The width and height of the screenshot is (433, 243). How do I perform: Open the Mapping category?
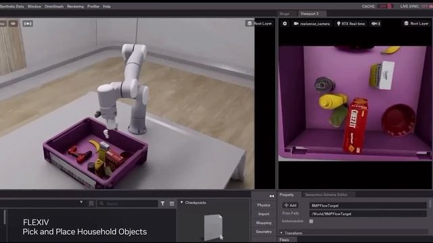click(x=264, y=223)
